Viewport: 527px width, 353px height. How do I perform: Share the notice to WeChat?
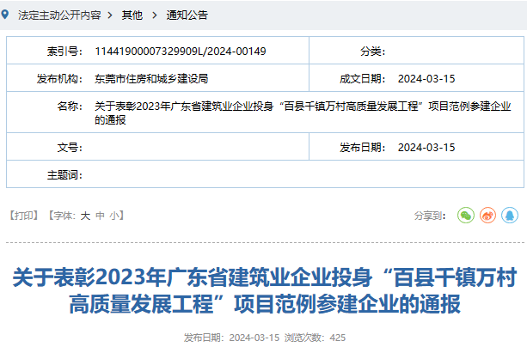[465, 216]
